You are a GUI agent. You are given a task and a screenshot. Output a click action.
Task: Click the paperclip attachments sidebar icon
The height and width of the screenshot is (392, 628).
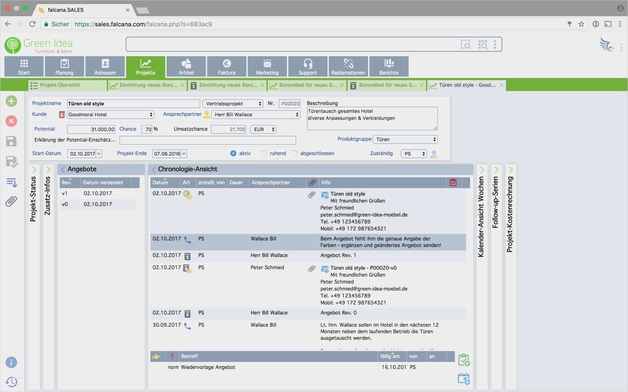point(11,201)
